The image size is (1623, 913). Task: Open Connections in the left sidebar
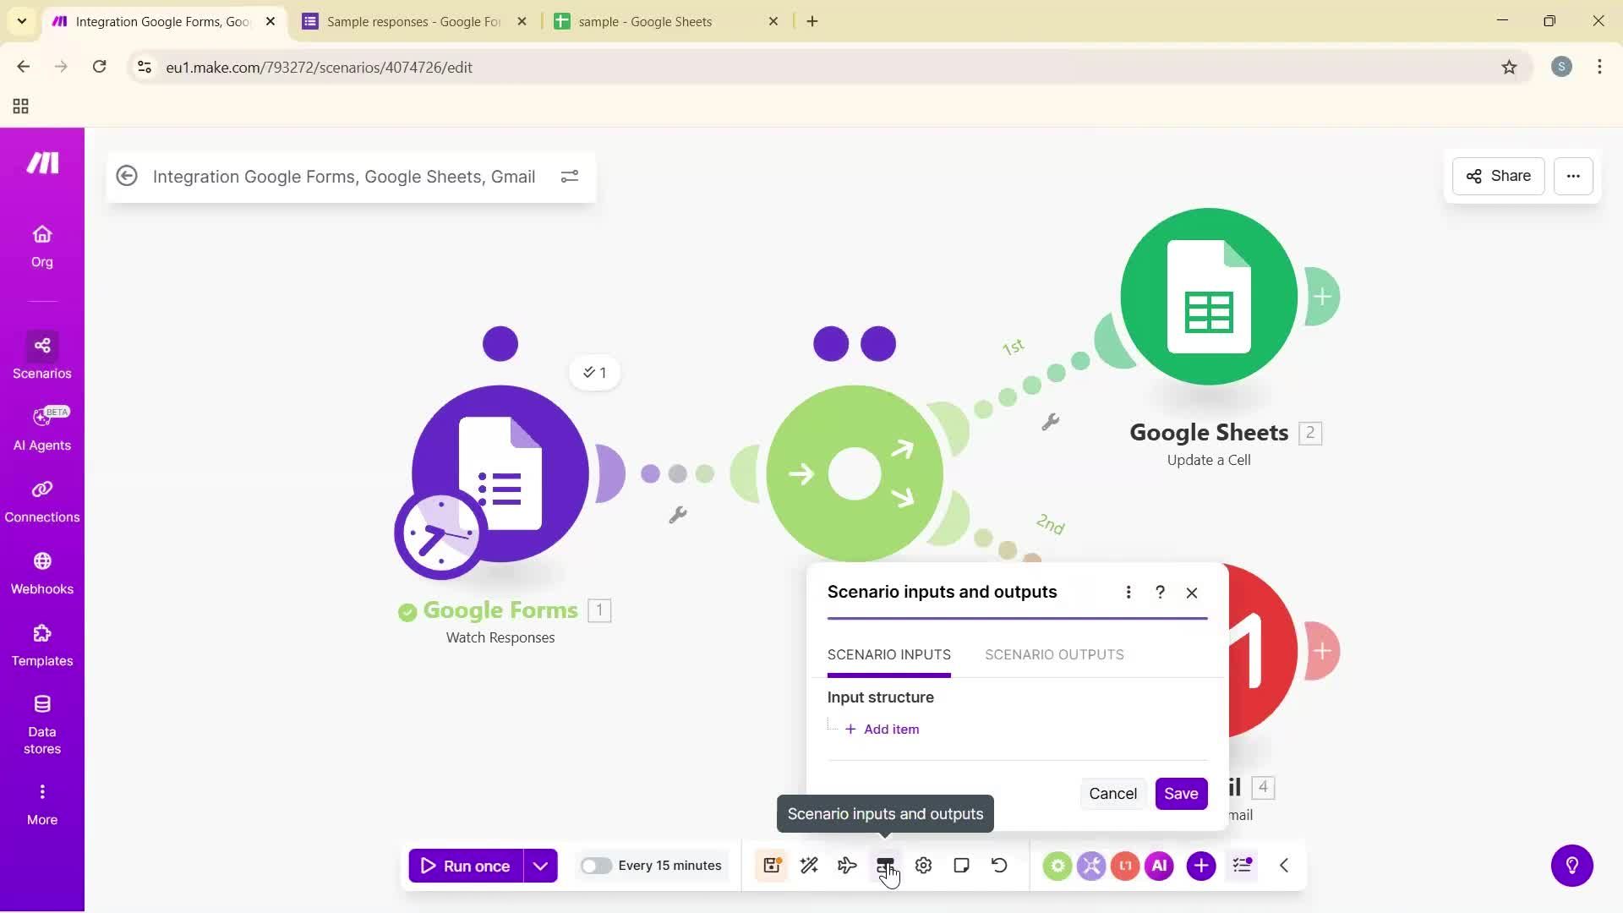pyautogui.click(x=41, y=500)
